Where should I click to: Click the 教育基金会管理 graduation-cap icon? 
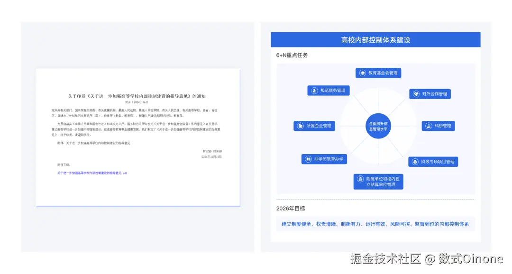(362, 73)
